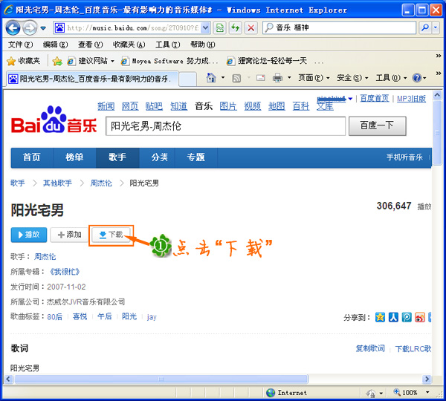This screenshot has height=401, width=446.
Task: Click the 视频 link in Baidu nav
Action: pos(253,106)
